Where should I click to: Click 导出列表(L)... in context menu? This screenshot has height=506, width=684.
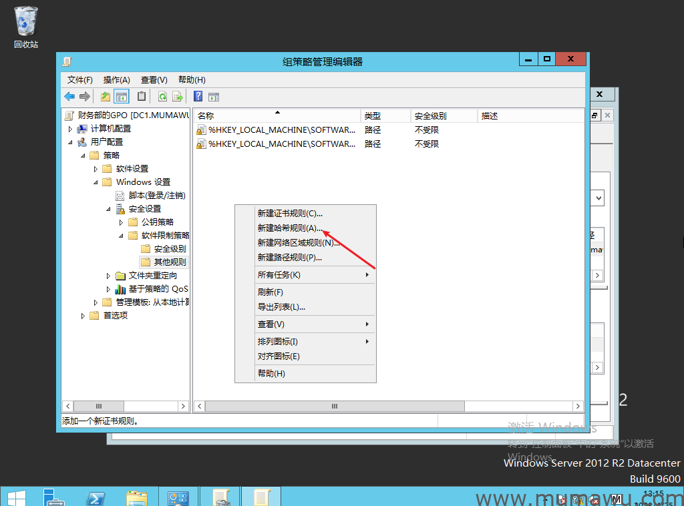click(281, 307)
